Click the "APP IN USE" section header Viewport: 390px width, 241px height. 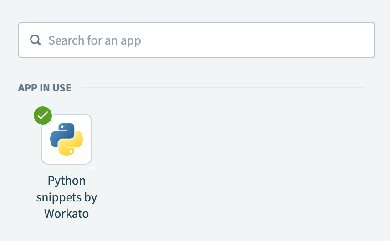(45, 88)
